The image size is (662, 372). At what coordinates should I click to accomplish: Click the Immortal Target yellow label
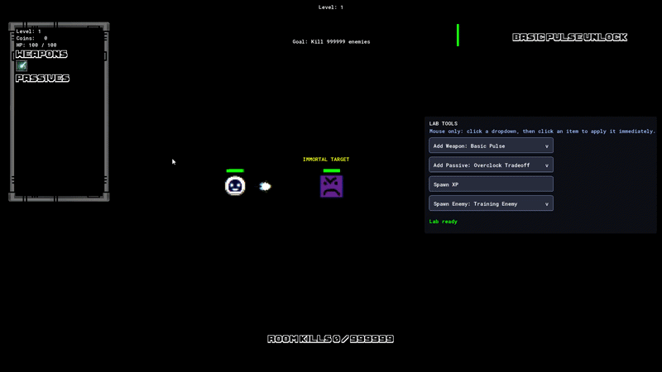pyautogui.click(x=326, y=160)
